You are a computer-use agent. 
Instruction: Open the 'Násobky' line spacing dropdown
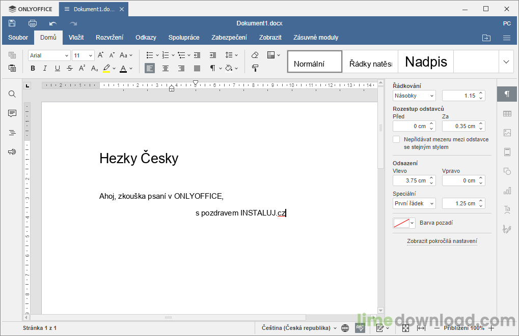[414, 96]
